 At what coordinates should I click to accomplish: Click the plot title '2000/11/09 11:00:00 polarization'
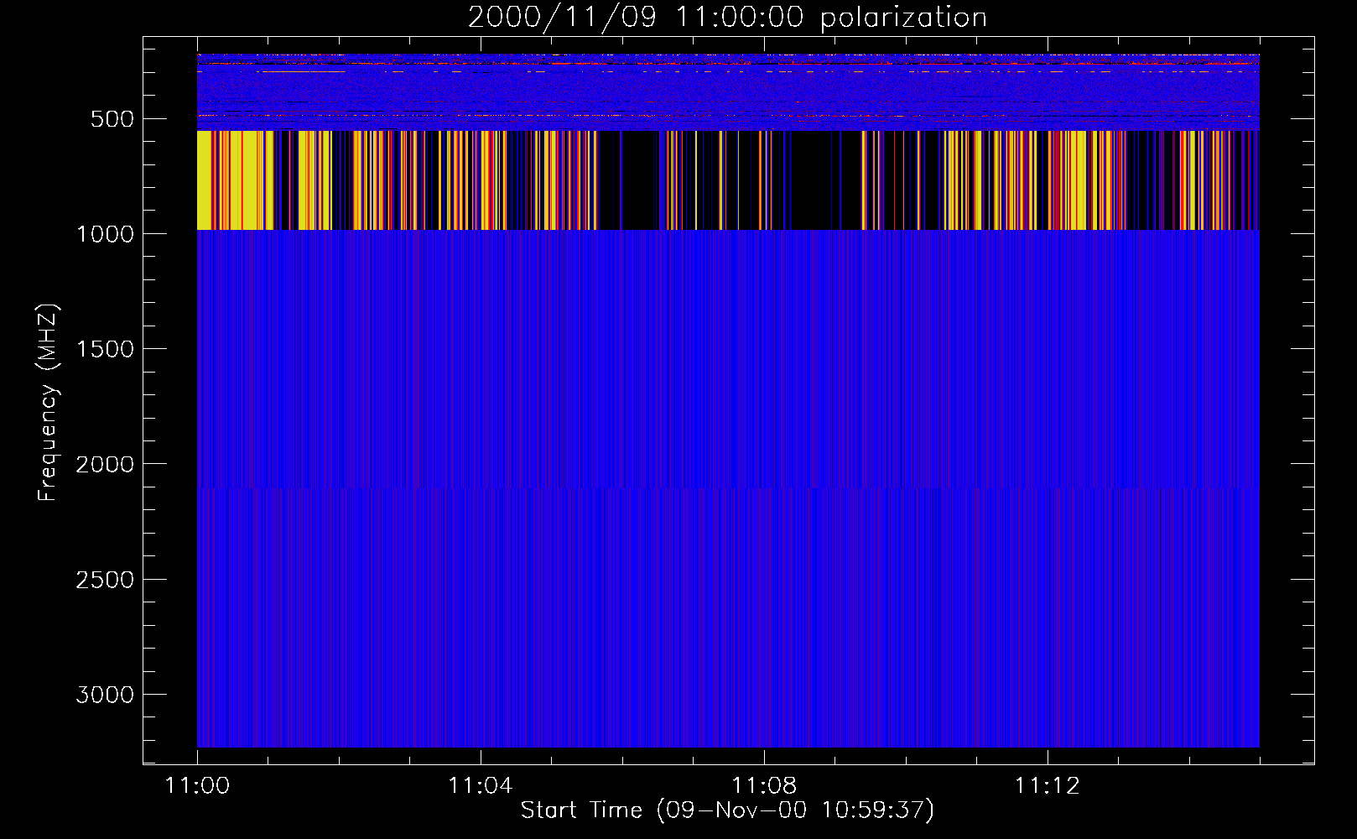coord(727,18)
